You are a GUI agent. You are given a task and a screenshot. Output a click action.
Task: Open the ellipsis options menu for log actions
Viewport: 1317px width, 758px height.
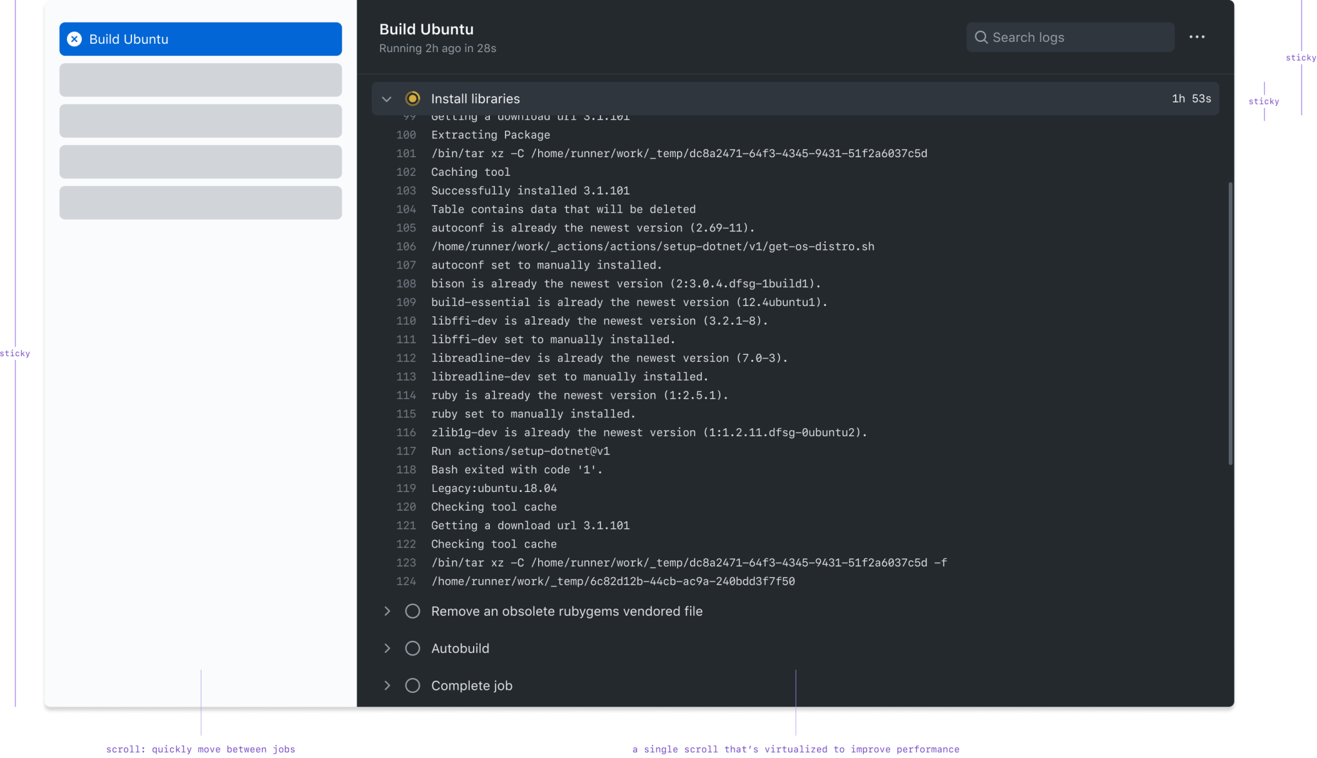click(1197, 37)
